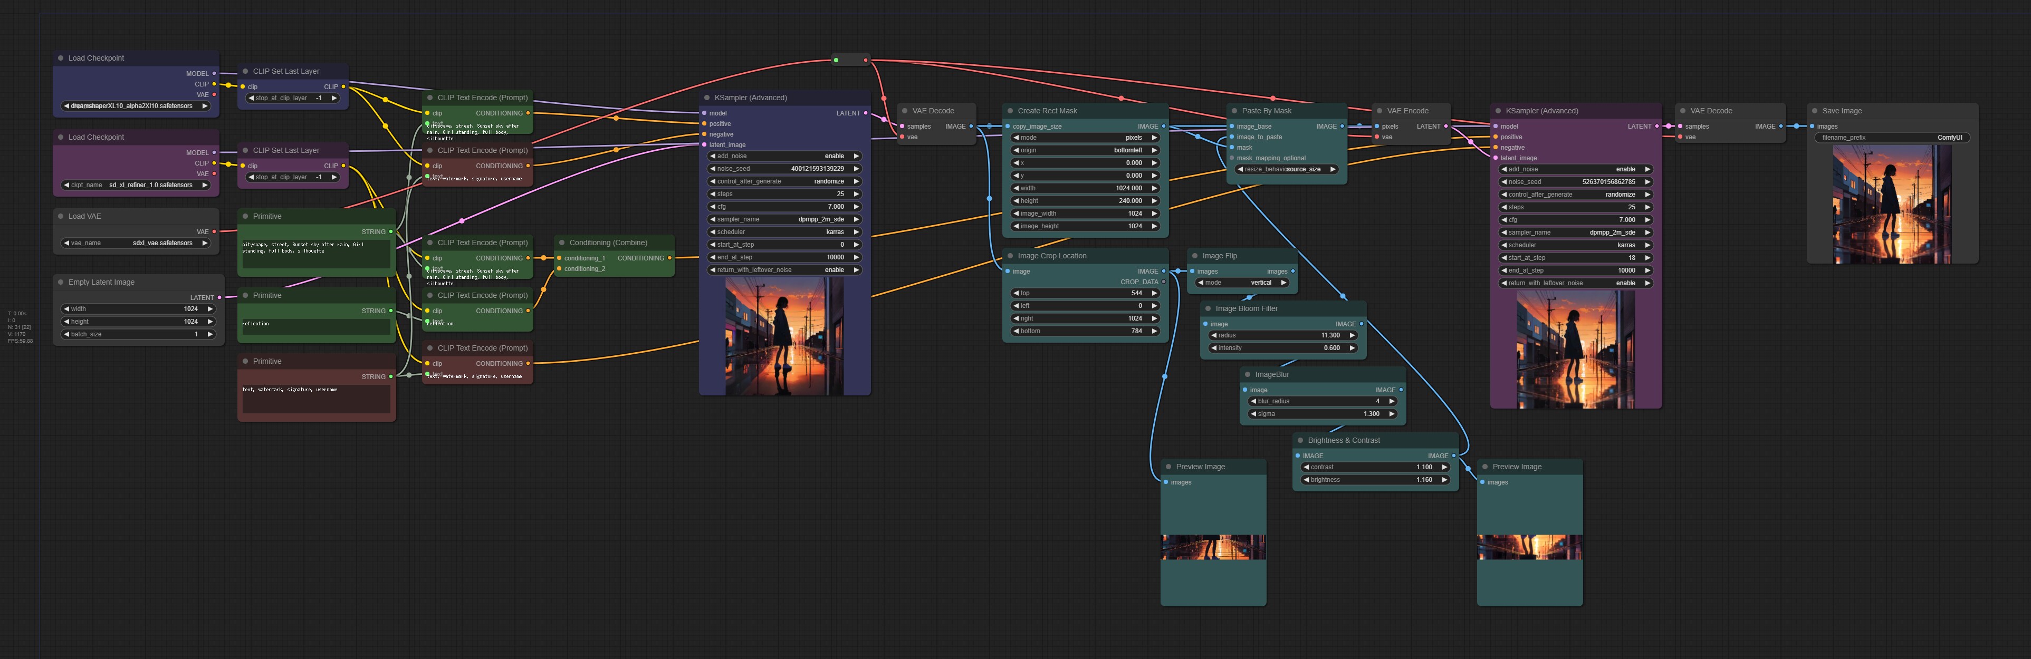This screenshot has width=2031, height=659.
Task: Toggle the Image Flip mode vertical setting
Action: pyautogui.click(x=1242, y=283)
